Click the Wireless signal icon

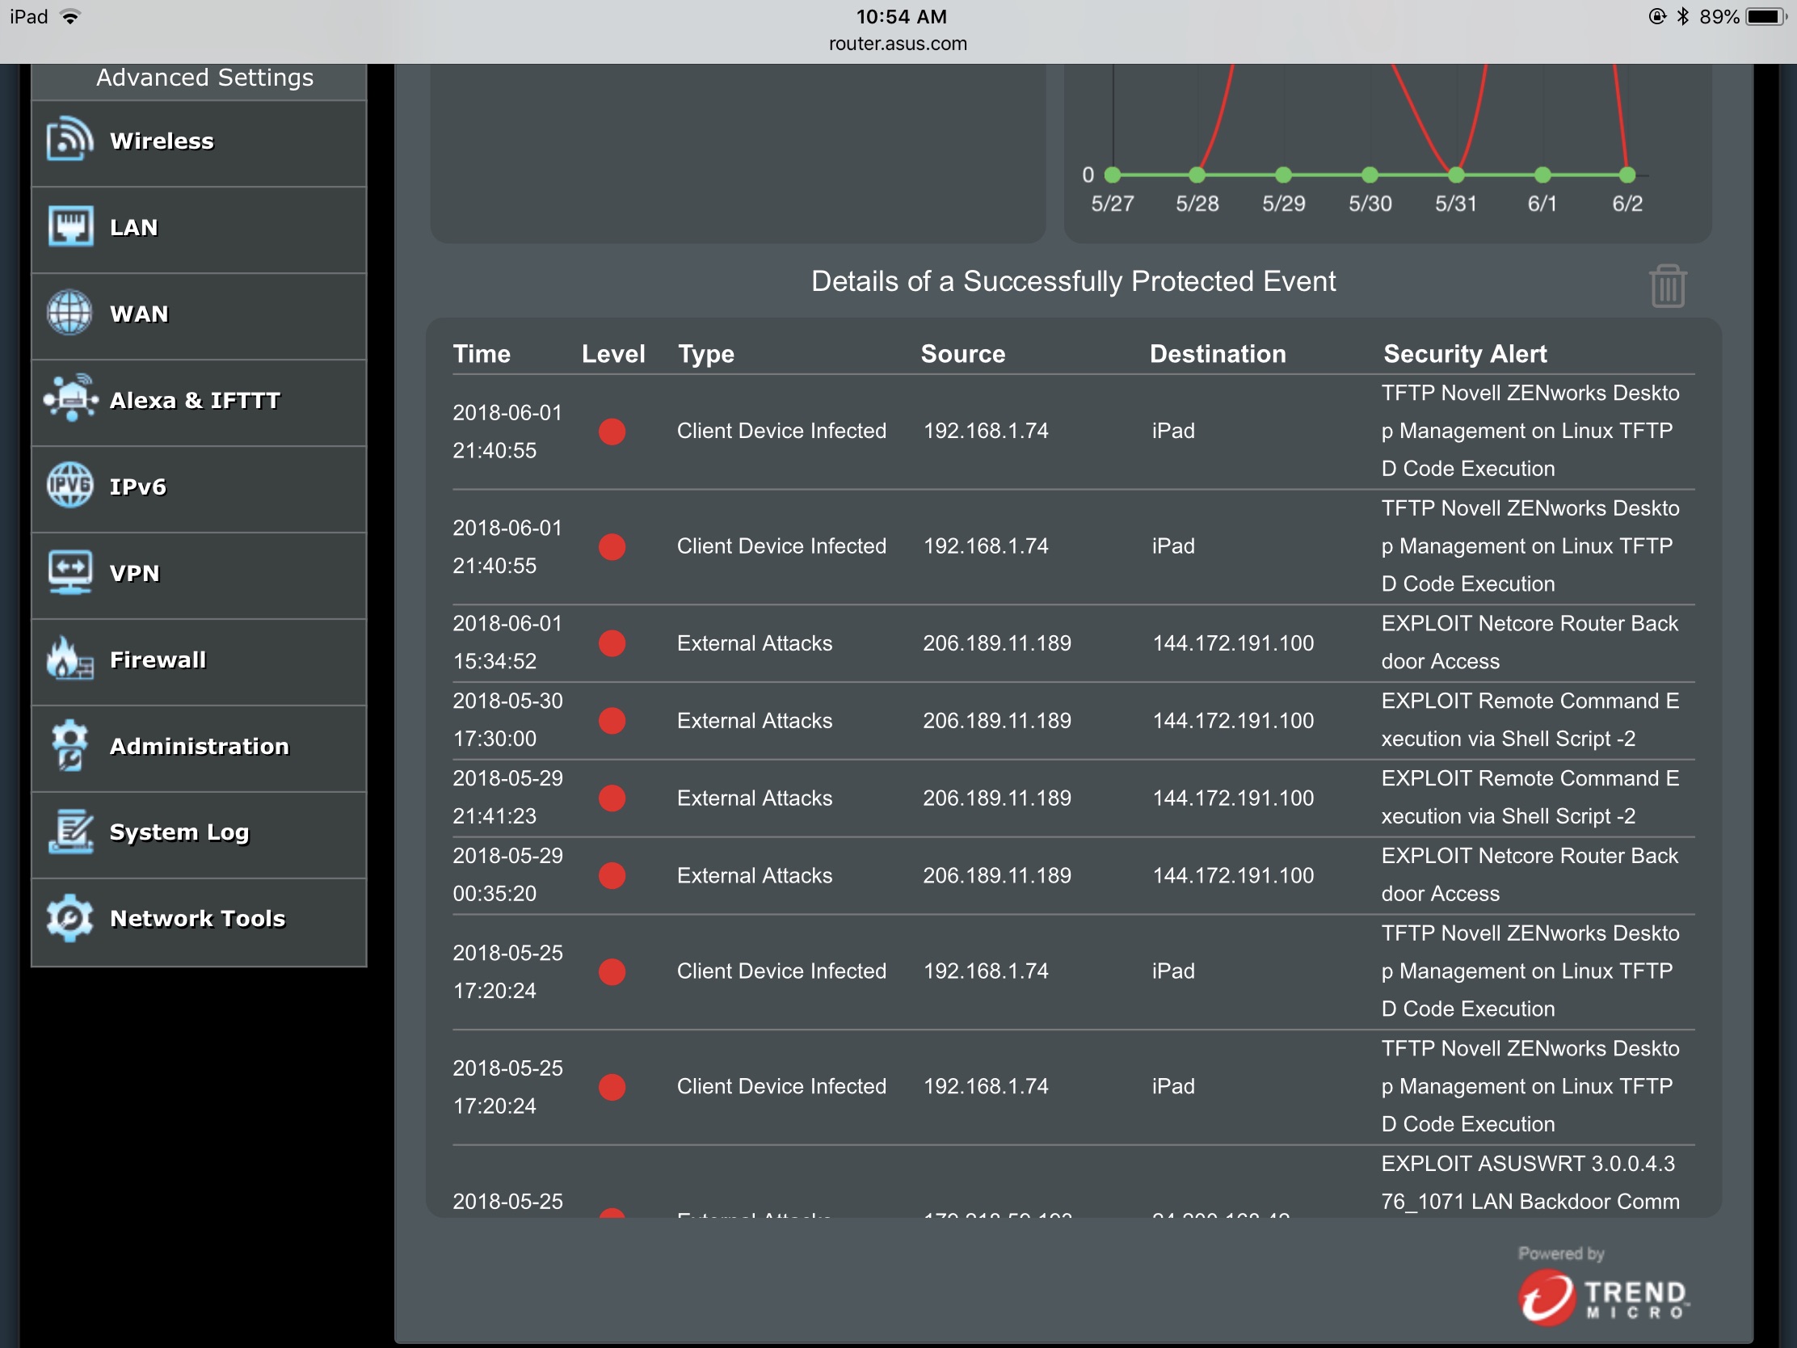click(x=69, y=140)
